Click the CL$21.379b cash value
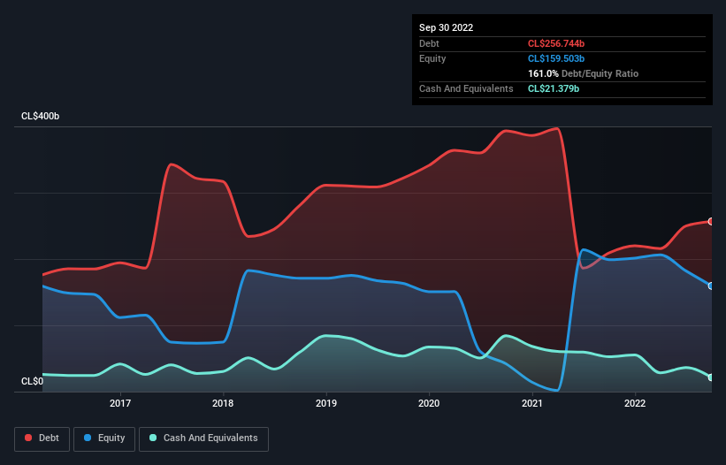This screenshot has height=465, width=726. click(554, 88)
